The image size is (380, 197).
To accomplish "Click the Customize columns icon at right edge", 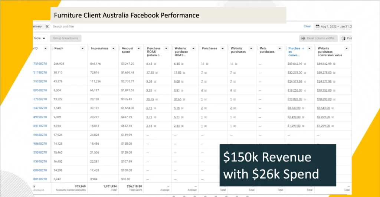I will pyautogui.click(x=344, y=38).
